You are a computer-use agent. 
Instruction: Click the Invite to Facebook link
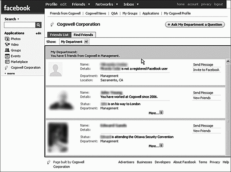tap(206, 70)
